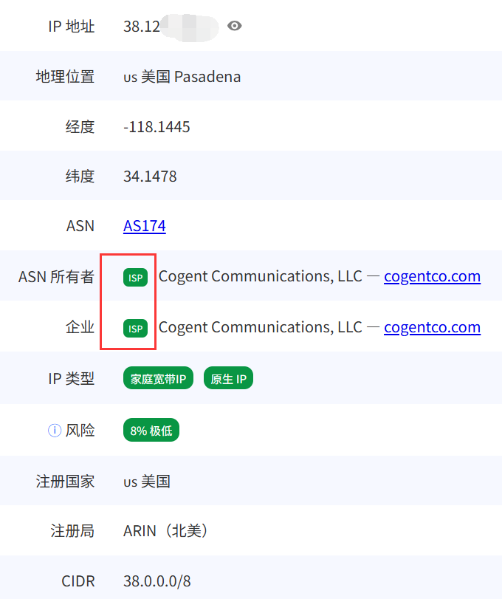Open cogentco.com link in ASN 所有者 row
Screen dimensions: 502x599
[432, 276]
